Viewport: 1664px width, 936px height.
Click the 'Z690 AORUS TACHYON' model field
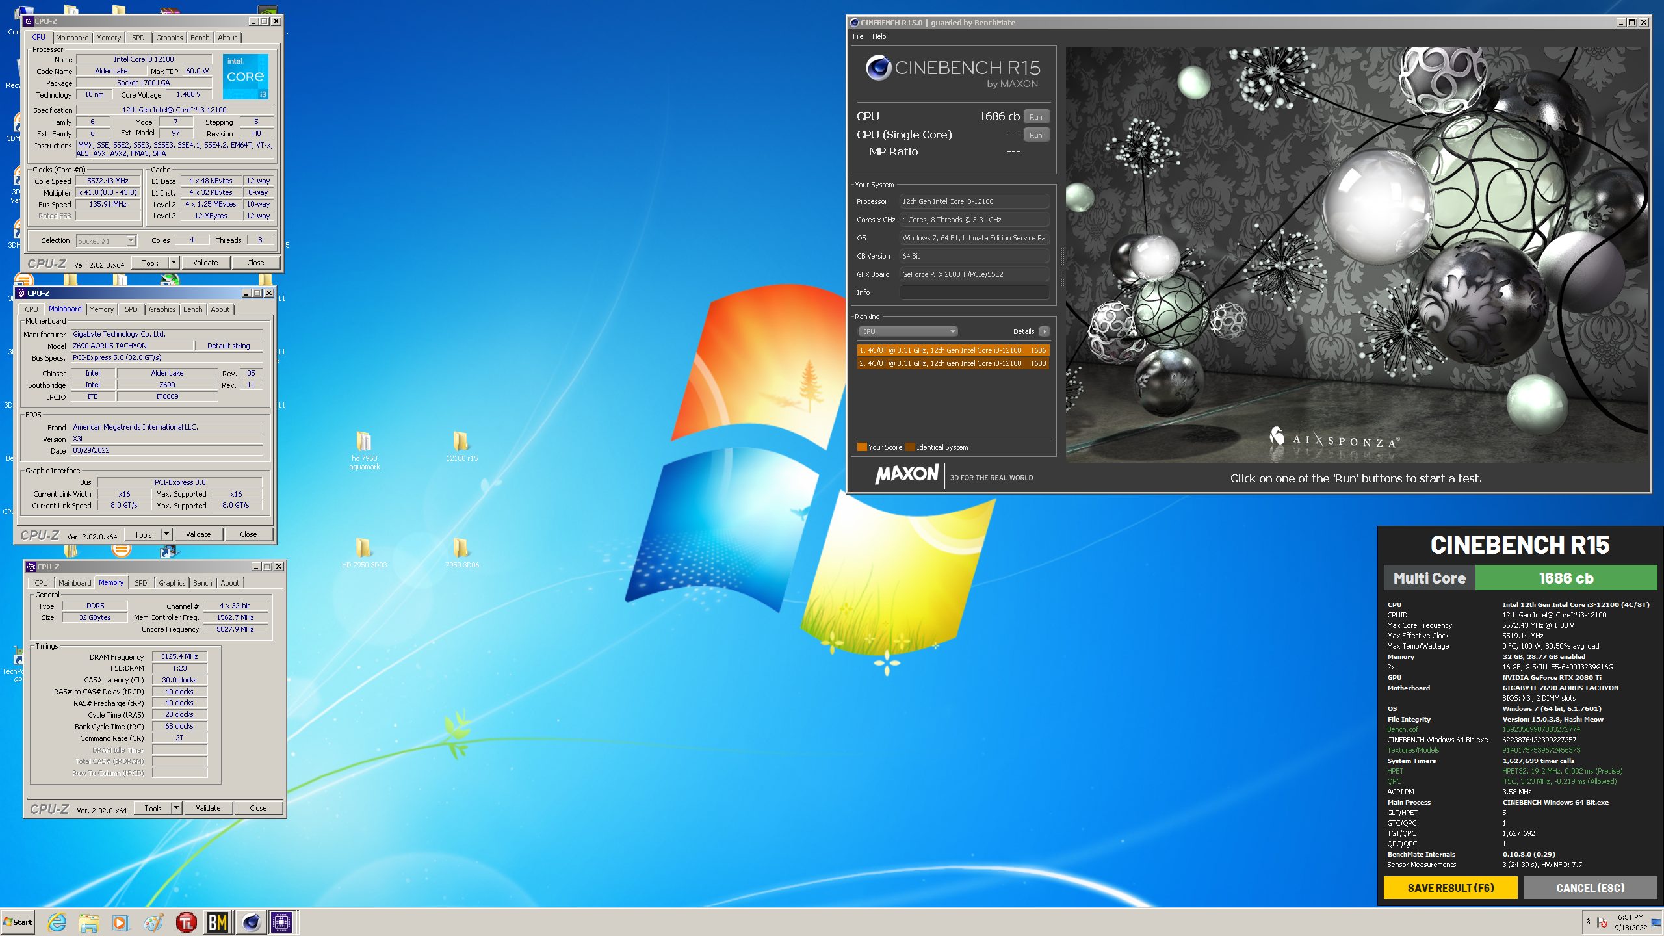[x=132, y=346]
